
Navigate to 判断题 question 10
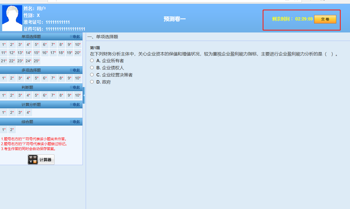(78, 95)
